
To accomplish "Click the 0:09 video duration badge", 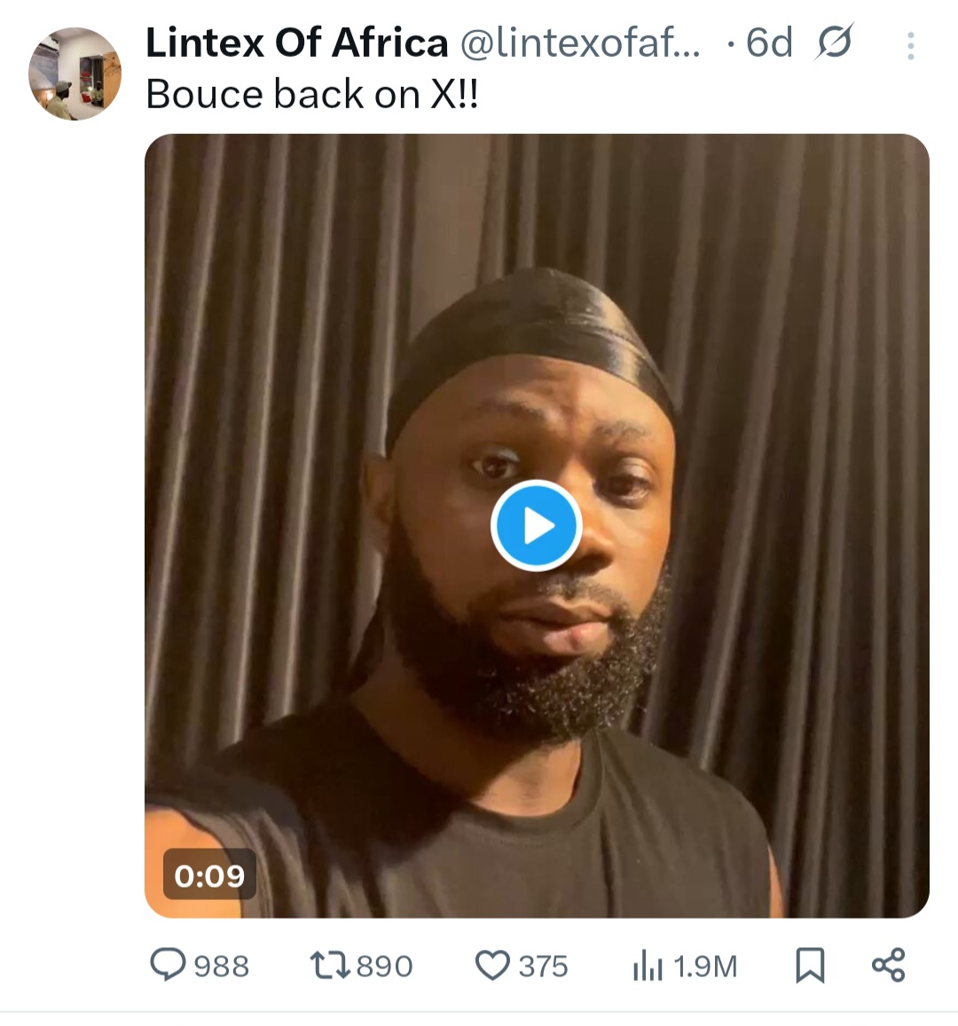I will pyautogui.click(x=209, y=875).
